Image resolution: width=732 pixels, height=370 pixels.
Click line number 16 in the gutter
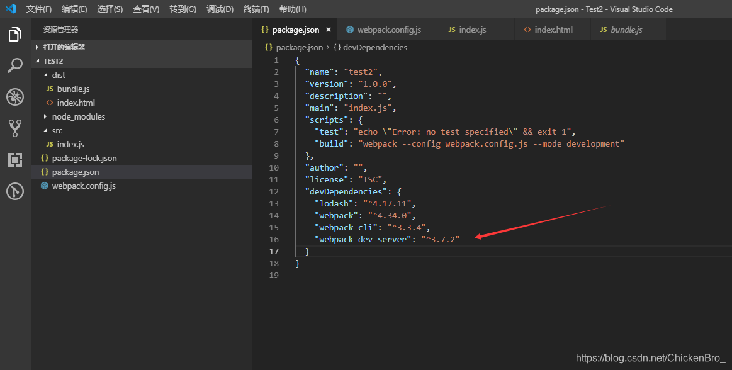tap(274, 239)
